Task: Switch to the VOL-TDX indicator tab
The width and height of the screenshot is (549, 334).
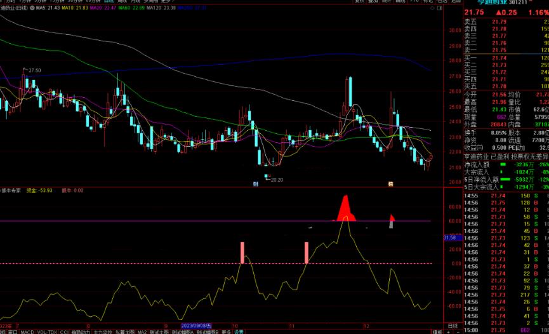Action: (47, 332)
